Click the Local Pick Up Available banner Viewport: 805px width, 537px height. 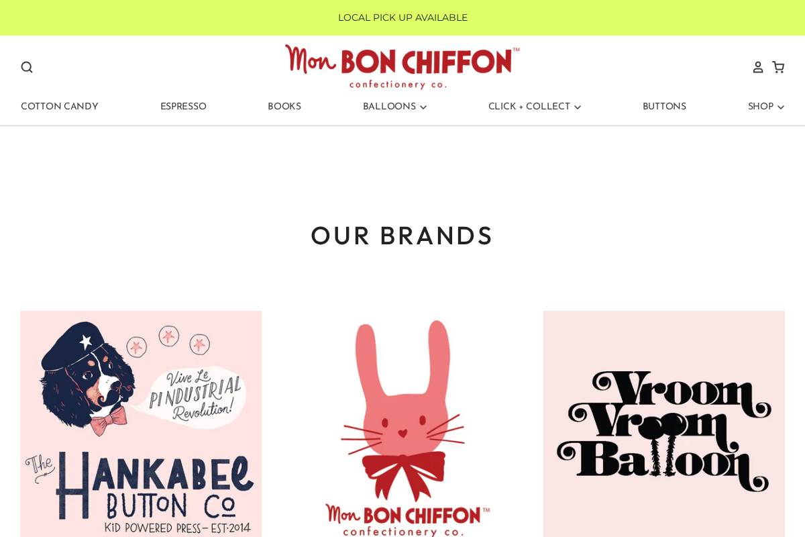pos(402,17)
